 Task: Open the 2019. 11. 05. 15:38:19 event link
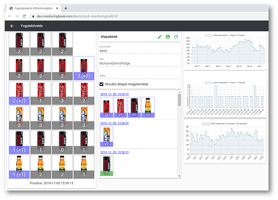[114, 152]
